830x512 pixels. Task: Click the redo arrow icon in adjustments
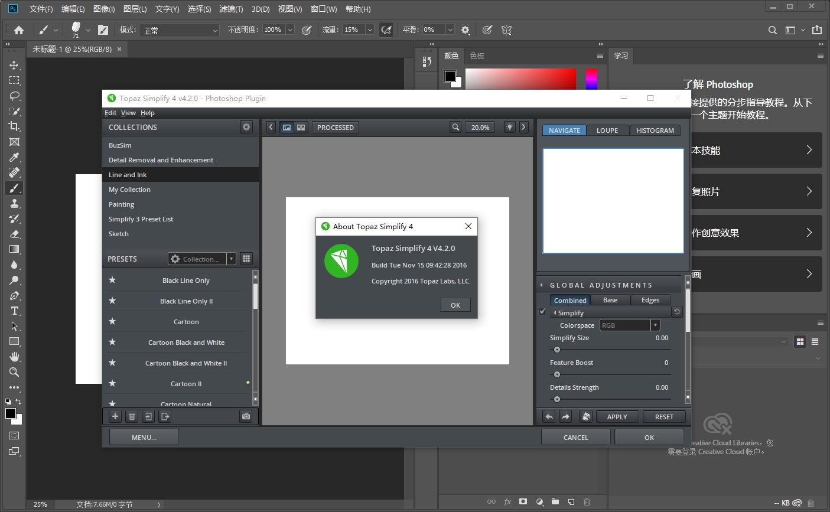(565, 417)
